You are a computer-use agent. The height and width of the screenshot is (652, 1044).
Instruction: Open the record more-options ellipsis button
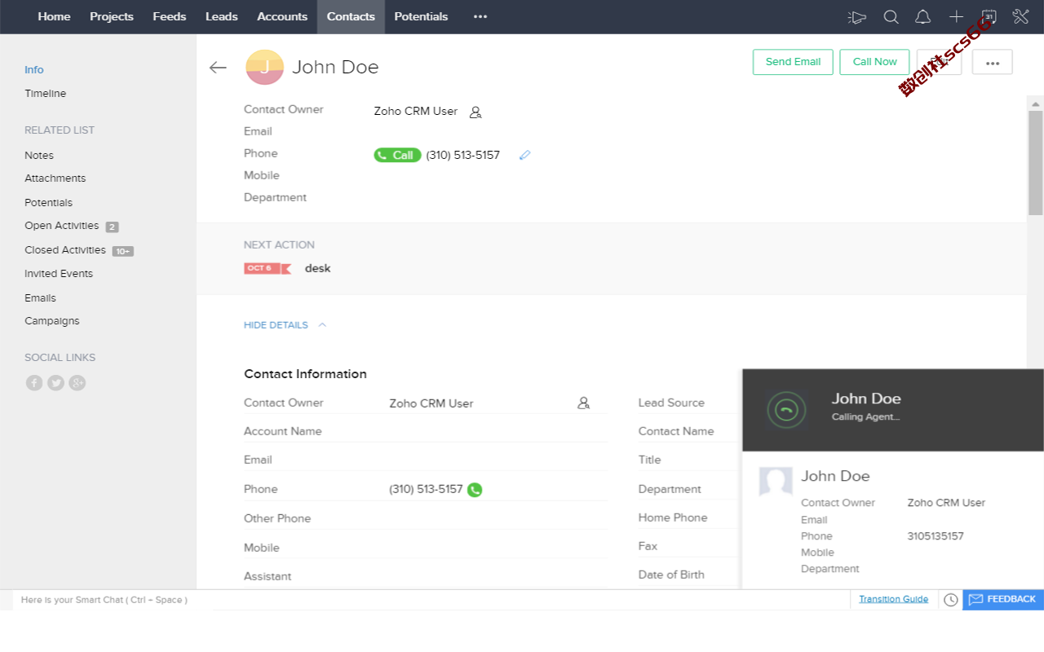(993, 62)
